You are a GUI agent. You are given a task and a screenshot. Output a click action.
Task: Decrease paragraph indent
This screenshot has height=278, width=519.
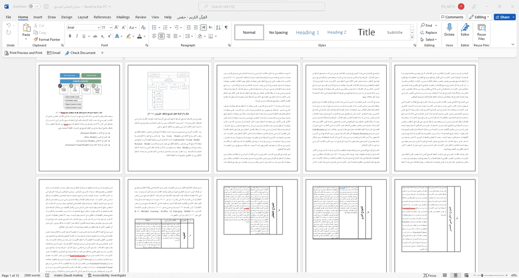click(189, 27)
